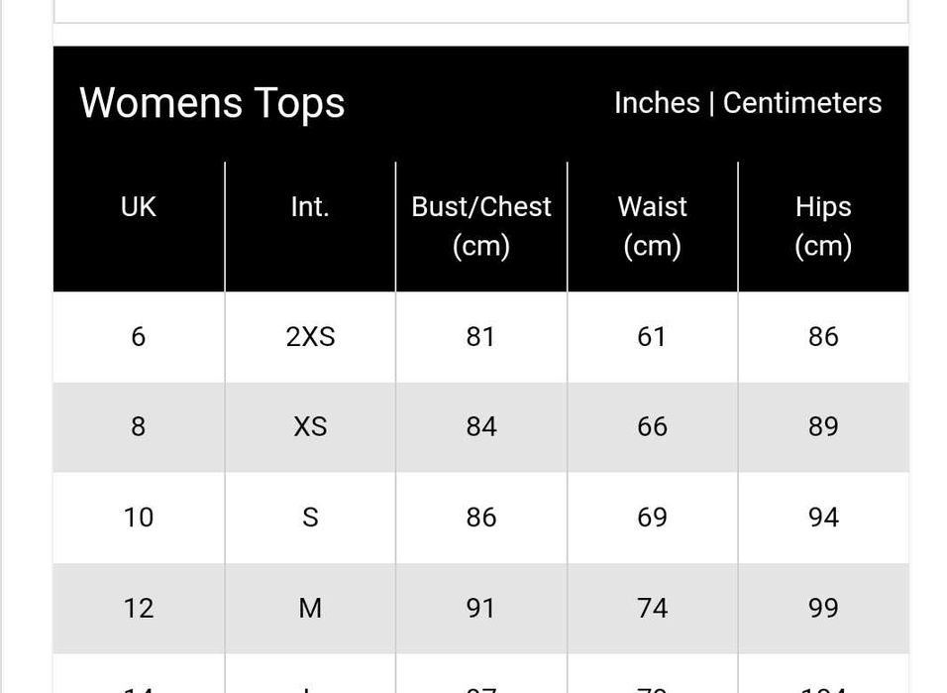The height and width of the screenshot is (693, 947).
Task: Click the Hips (cm) column header
Action: pos(823,225)
